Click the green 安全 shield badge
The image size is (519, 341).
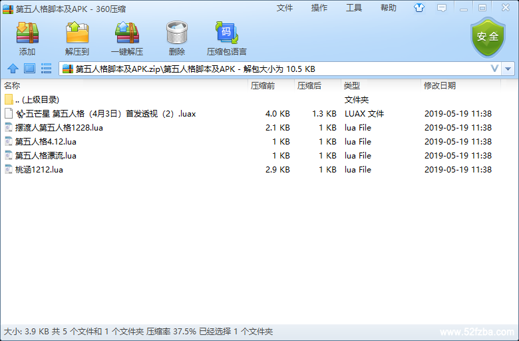click(488, 37)
